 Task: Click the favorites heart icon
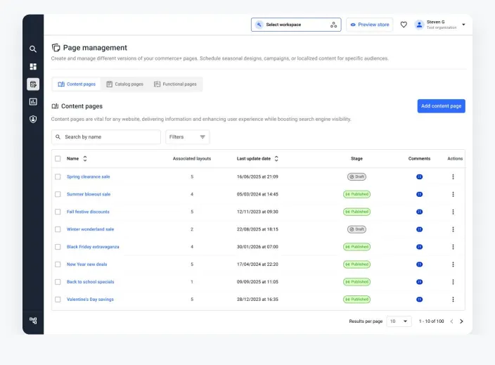(404, 25)
